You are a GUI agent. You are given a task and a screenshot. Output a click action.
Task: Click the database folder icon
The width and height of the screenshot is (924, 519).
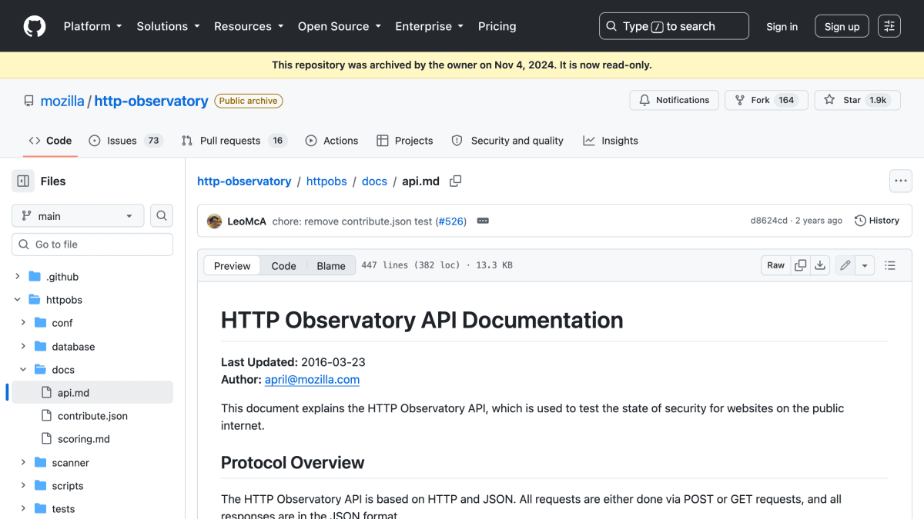(x=40, y=347)
